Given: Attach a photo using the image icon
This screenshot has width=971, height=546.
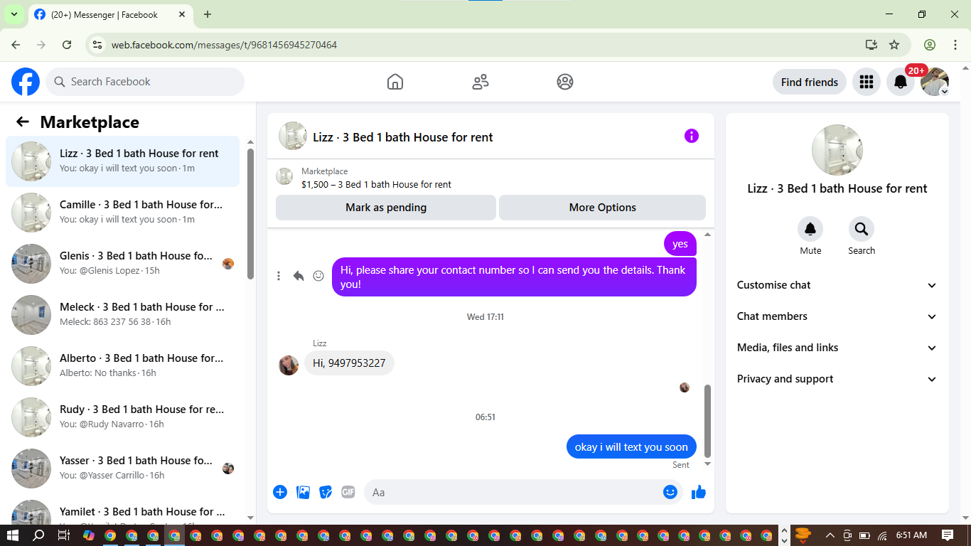Looking at the screenshot, I should click(x=304, y=492).
